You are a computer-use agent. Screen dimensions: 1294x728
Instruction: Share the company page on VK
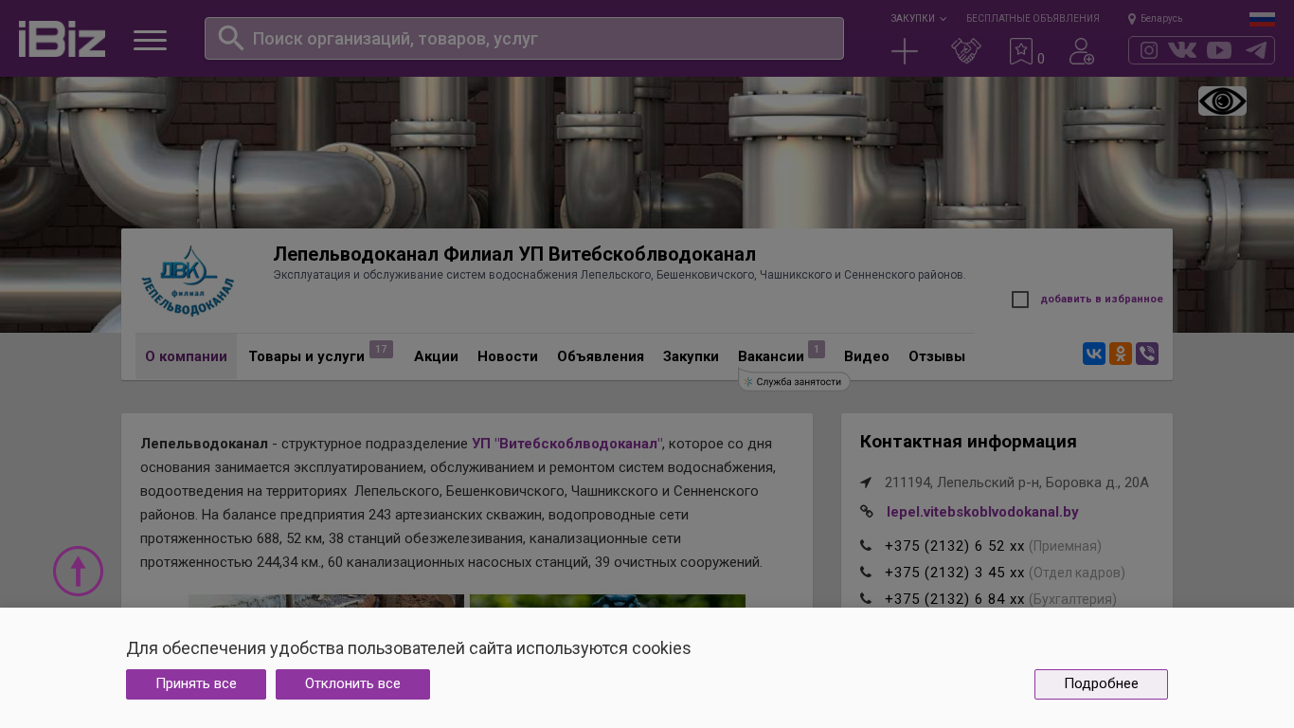pyautogui.click(x=1094, y=354)
